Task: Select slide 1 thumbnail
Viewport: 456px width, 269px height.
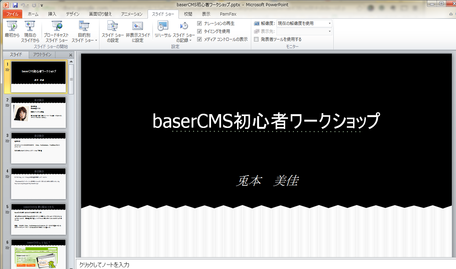Action: (x=38, y=77)
